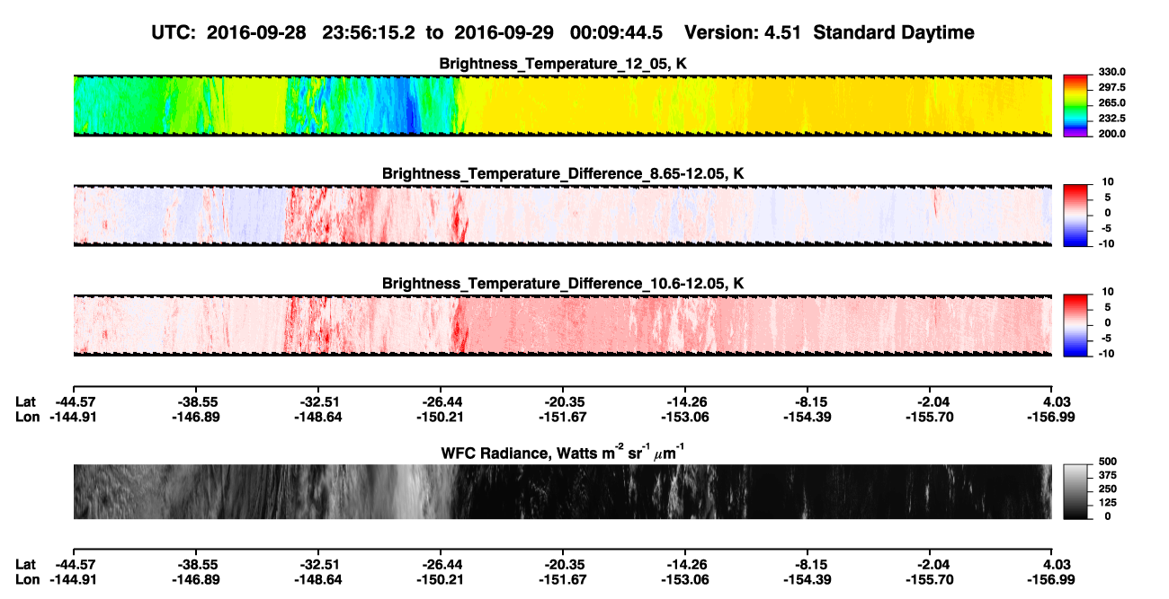Click the 500 label on grayscale colorbar
The height and width of the screenshot is (599, 1169).
[1106, 462]
